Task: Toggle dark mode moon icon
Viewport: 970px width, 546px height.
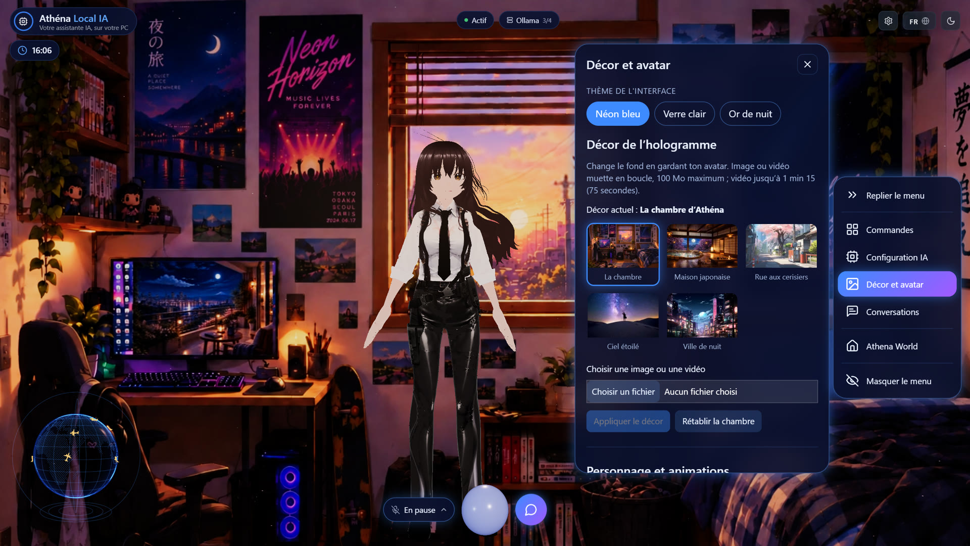Action: 950,21
